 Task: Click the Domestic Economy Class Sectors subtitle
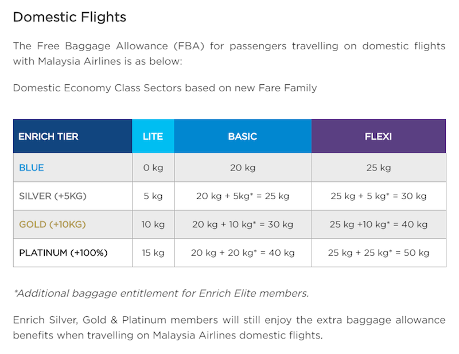(165, 88)
